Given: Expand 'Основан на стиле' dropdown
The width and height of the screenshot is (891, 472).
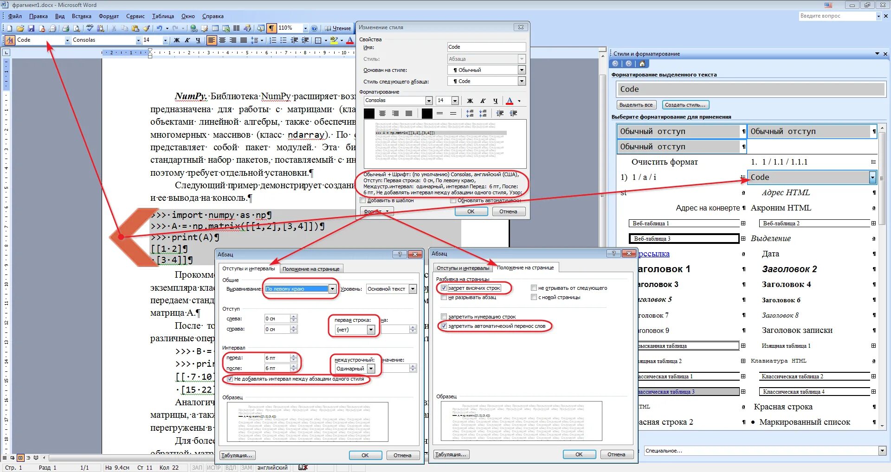Looking at the screenshot, I should click(522, 70).
